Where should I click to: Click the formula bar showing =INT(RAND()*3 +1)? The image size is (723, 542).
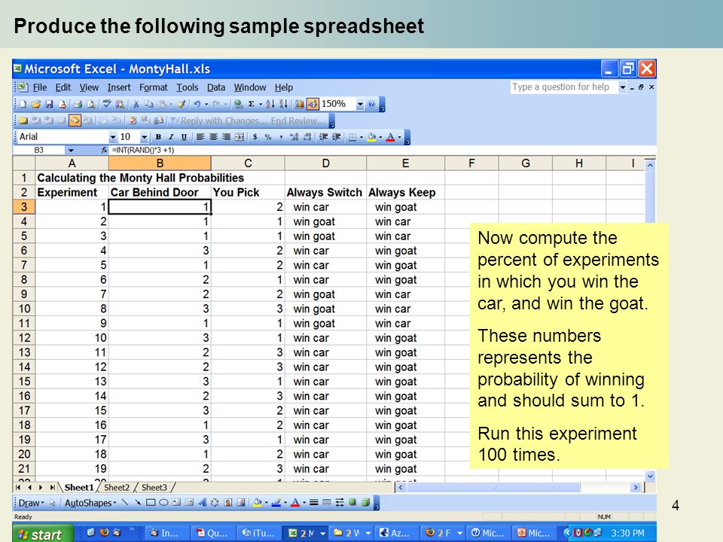pyautogui.click(x=383, y=151)
